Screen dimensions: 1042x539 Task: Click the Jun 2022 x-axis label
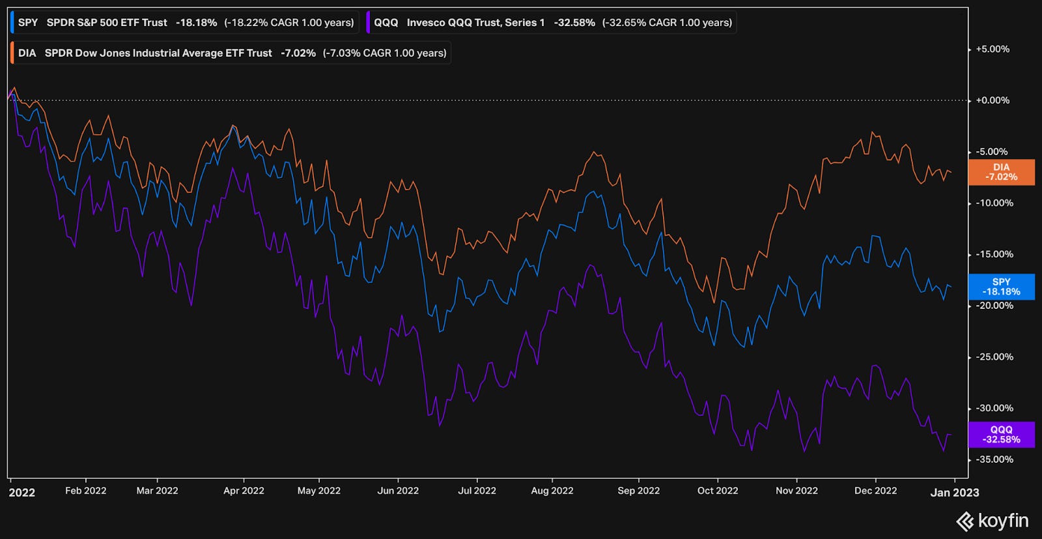coord(398,491)
